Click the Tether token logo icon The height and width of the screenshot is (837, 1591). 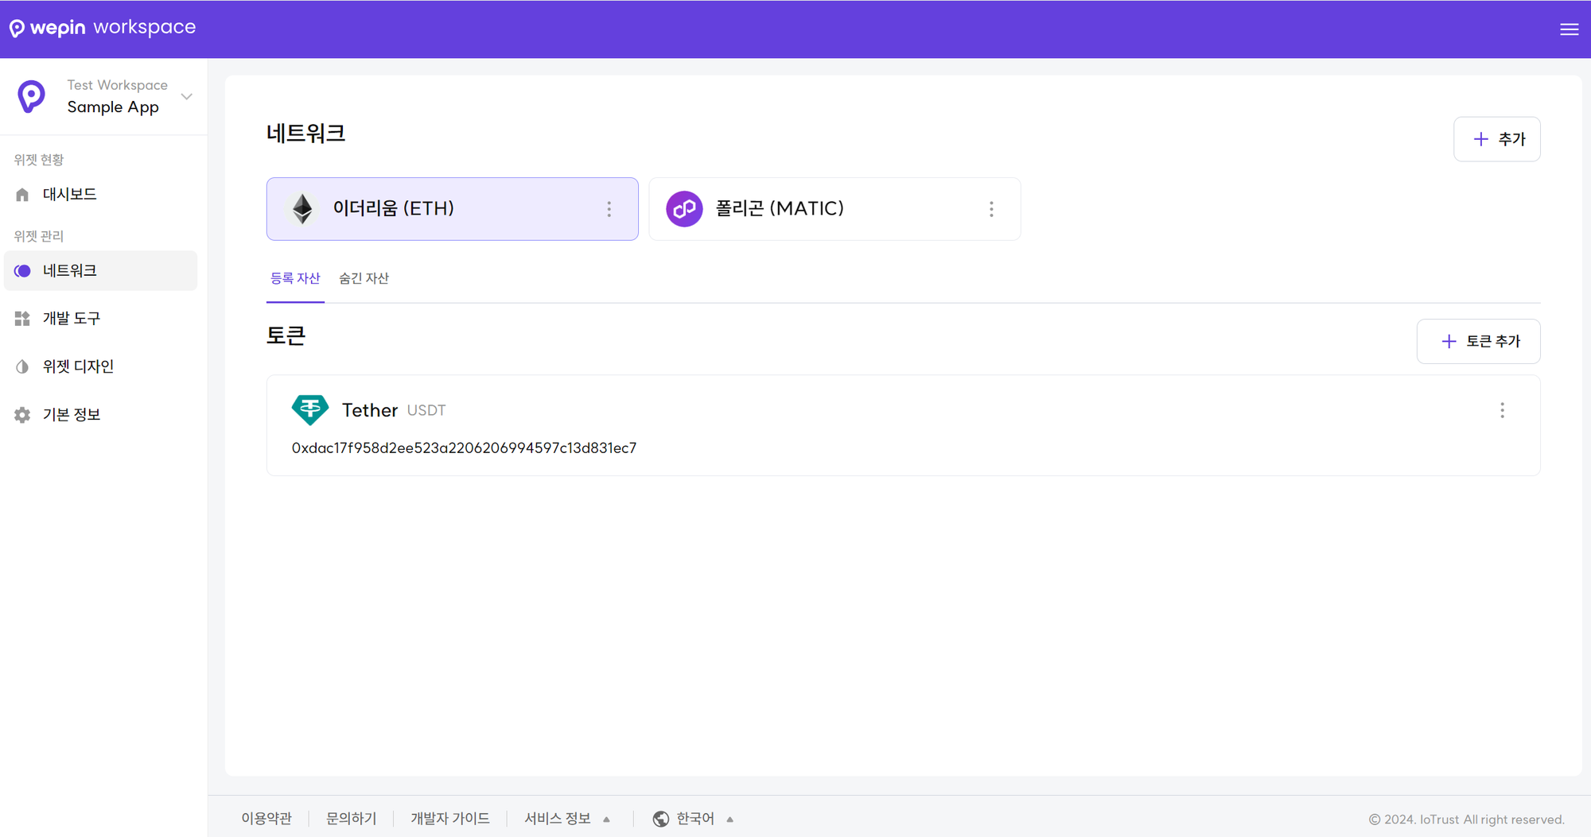tap(309, 409)
